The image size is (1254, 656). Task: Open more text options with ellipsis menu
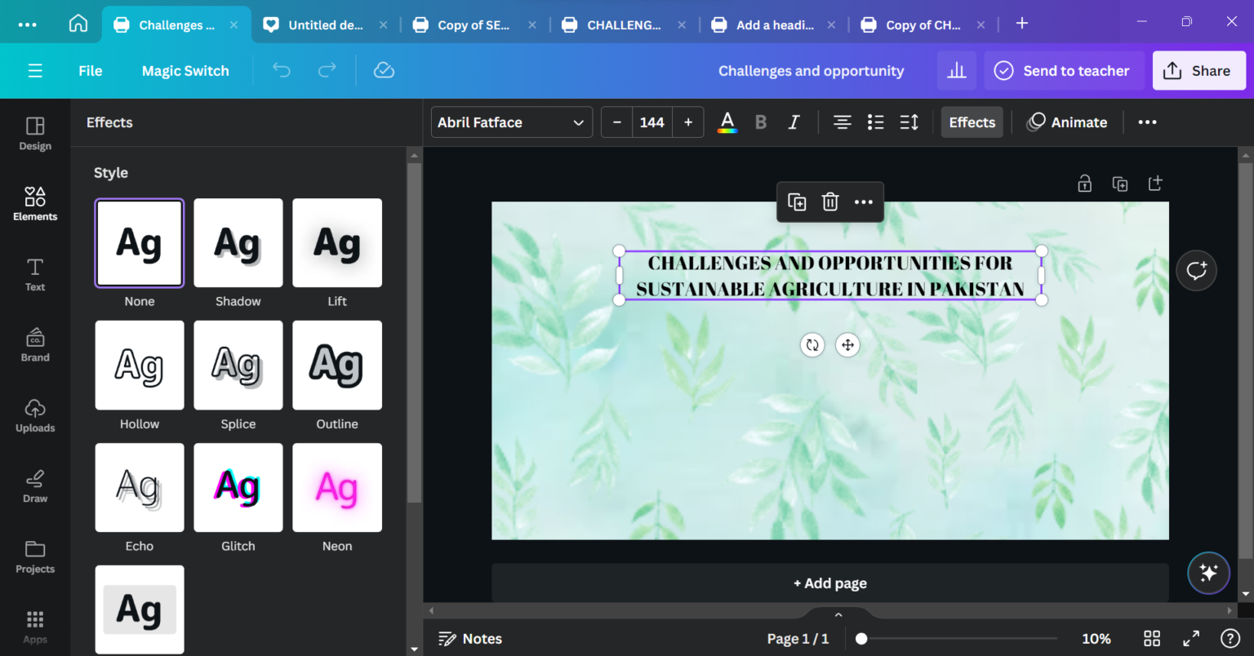(x=1146, y=122)
